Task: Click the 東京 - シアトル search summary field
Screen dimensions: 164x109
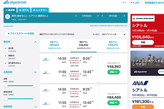Action: pos(30,16)
